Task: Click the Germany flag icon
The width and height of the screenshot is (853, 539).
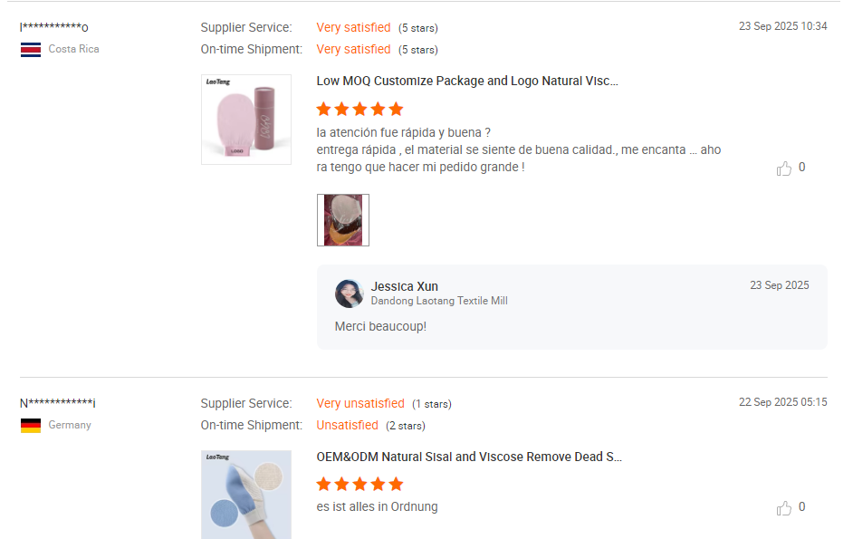Action: (31, 425)
